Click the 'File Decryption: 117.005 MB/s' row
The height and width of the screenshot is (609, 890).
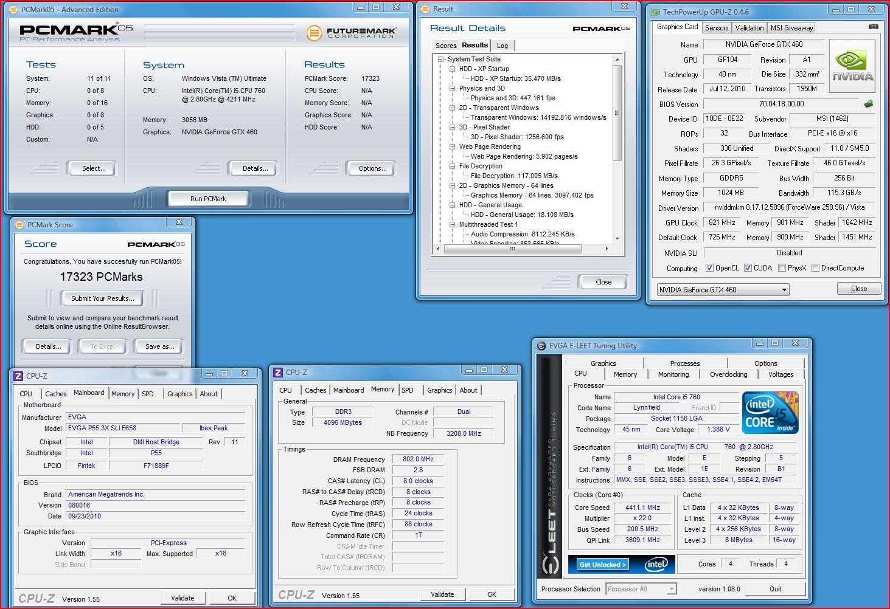pos(514,176)
